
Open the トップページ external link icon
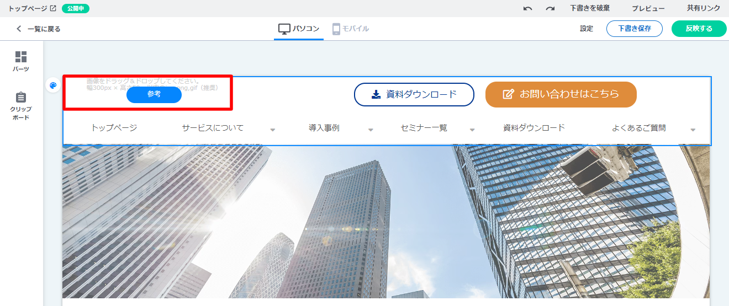click(53, 8)
